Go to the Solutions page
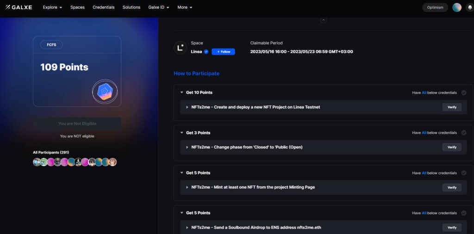The width and height of the screenshot is (474, 234). 131,7
